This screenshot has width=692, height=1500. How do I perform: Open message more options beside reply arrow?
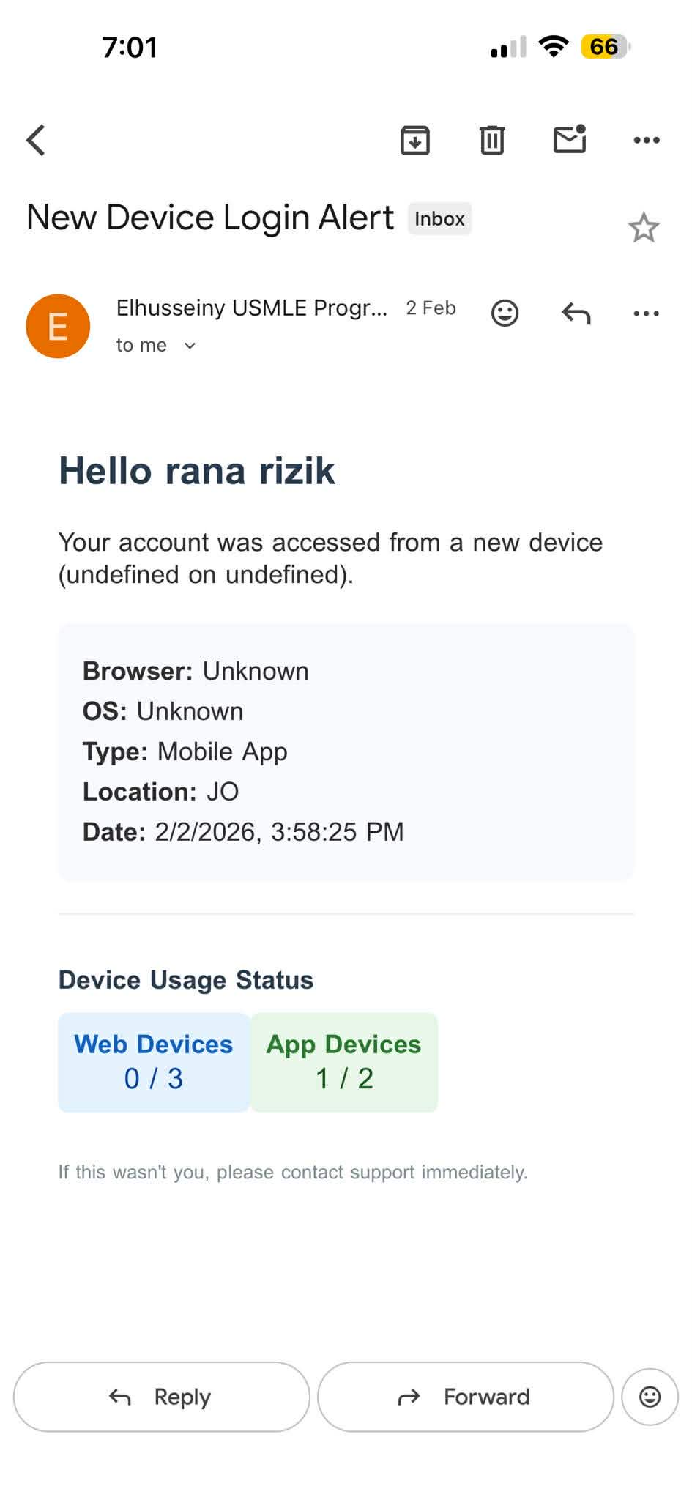pos(646,313)
